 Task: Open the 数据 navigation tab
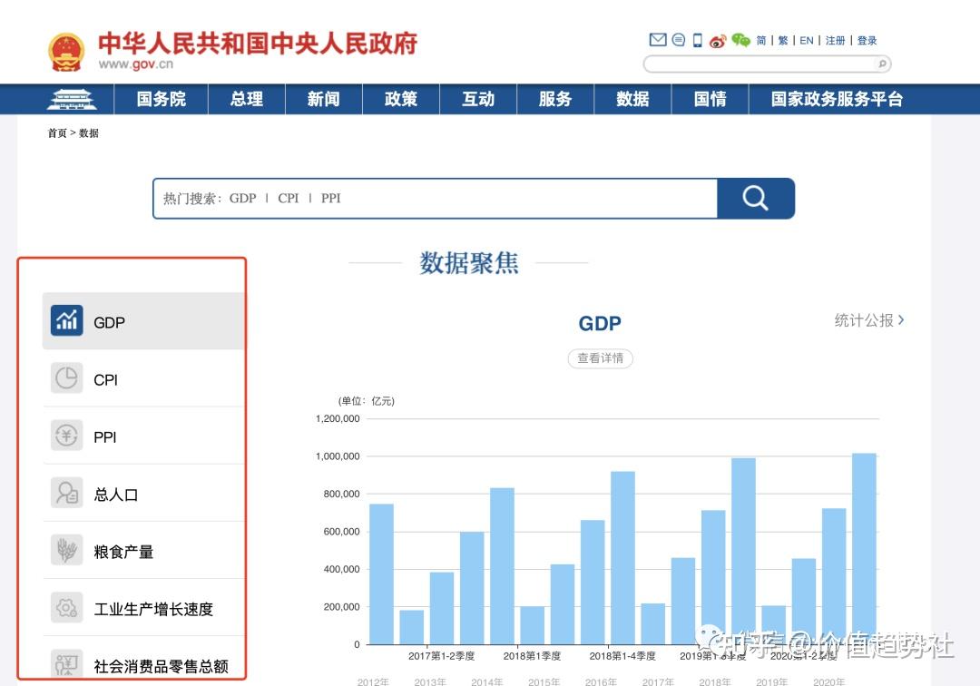point(632,98)
